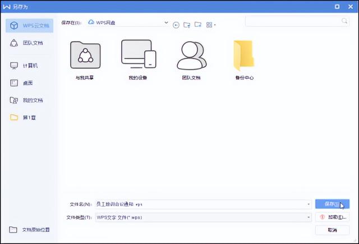Expand the 文件类型 file type dropdown
The height and width of the screenshot is (244, 359).
(309, 217)
